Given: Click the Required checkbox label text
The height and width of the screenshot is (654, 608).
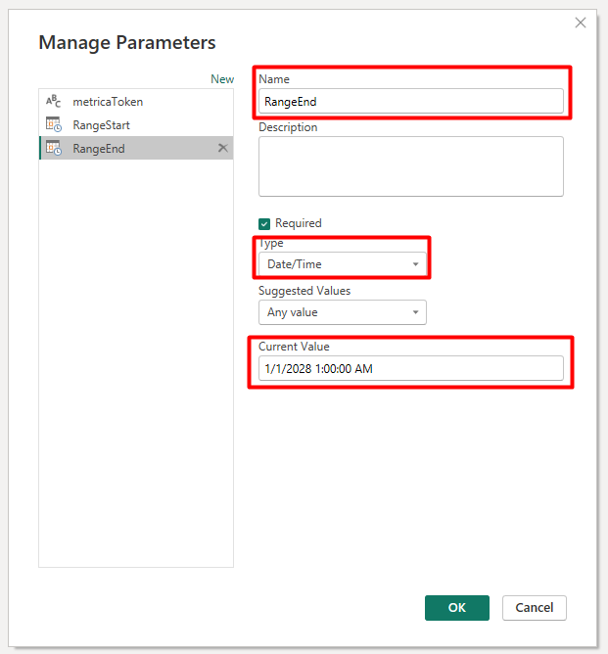Looking at the screenshot, I should click(x=298, y=223).
